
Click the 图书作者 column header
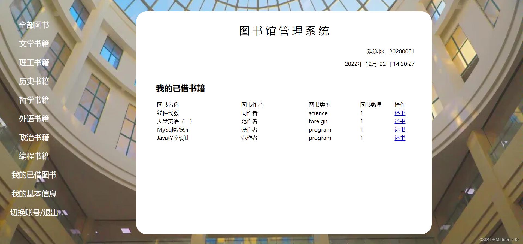[x=252, y=105]
